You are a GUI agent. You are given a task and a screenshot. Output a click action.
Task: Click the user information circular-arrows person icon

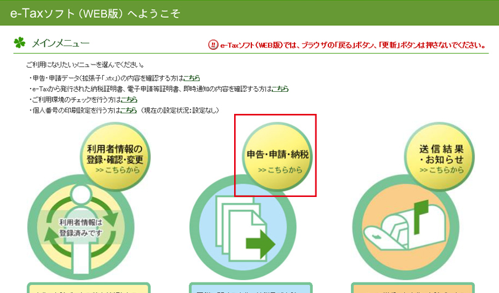click(x=81, y=228)
